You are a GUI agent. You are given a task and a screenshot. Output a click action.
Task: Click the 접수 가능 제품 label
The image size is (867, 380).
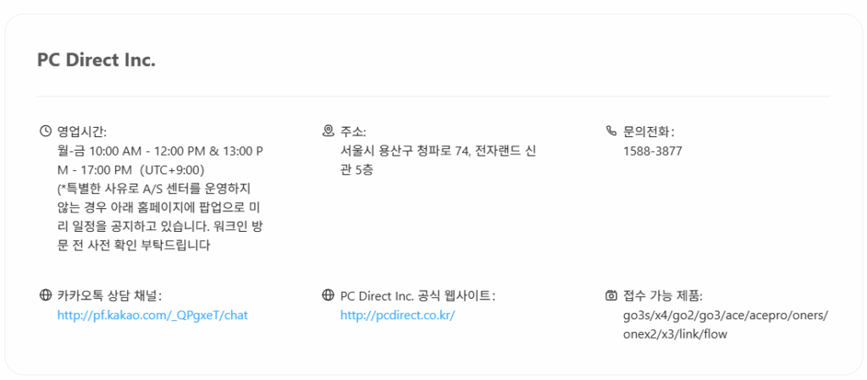coord(663,295)
